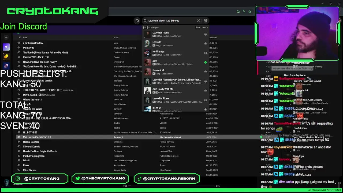
Task: Open the Browse icon beside the search box
Action: [205, 21]
